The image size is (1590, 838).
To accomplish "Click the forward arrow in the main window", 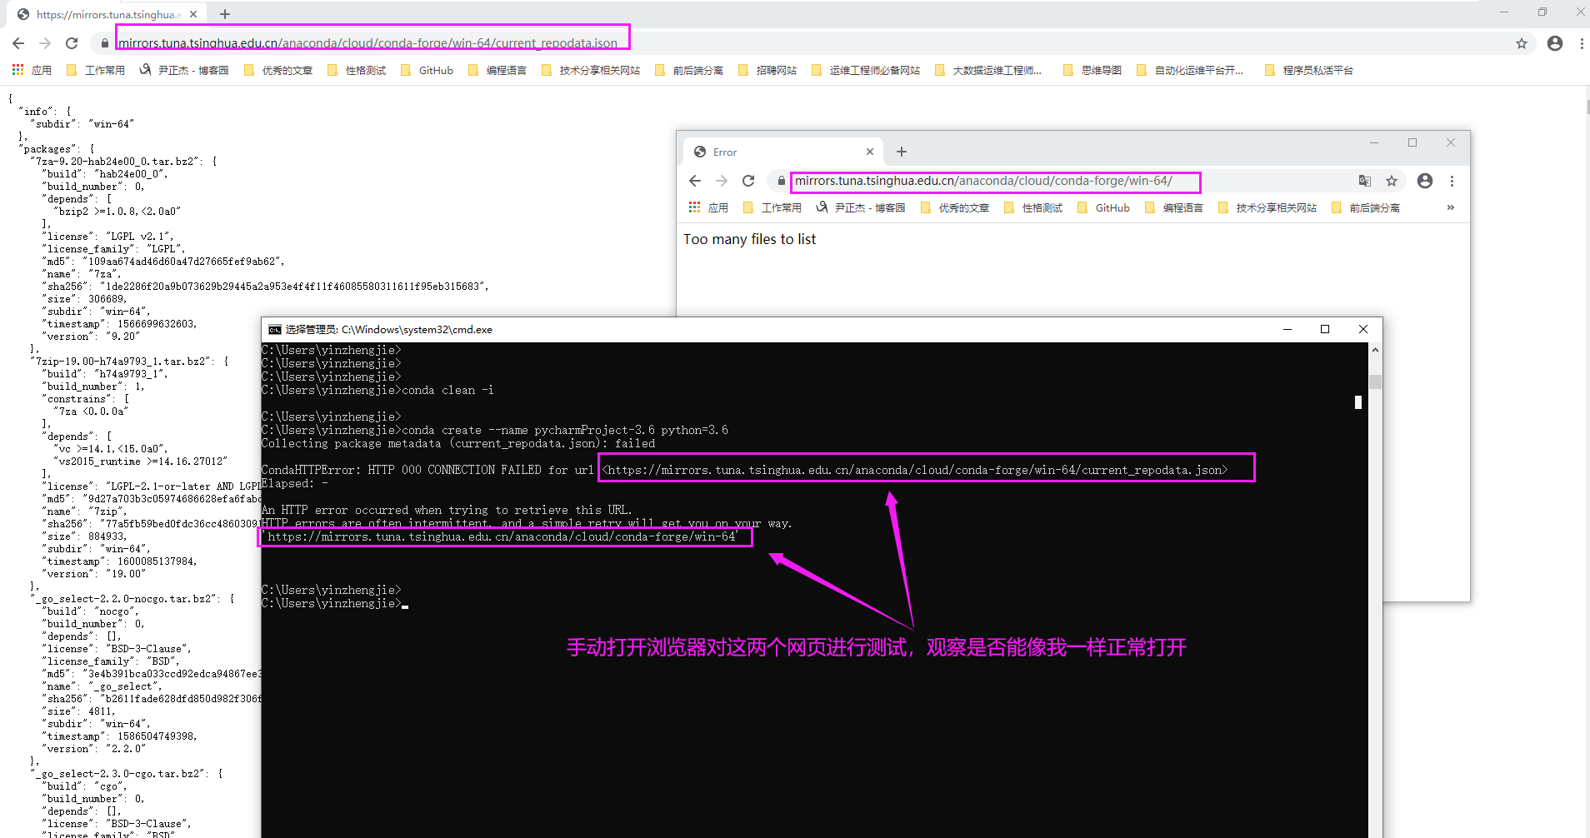I will tap(44, 43).
